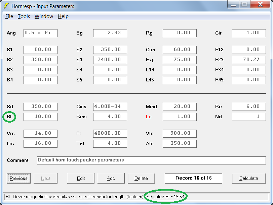Click the Cms label
Screen dimensions: 273x205
81,107
